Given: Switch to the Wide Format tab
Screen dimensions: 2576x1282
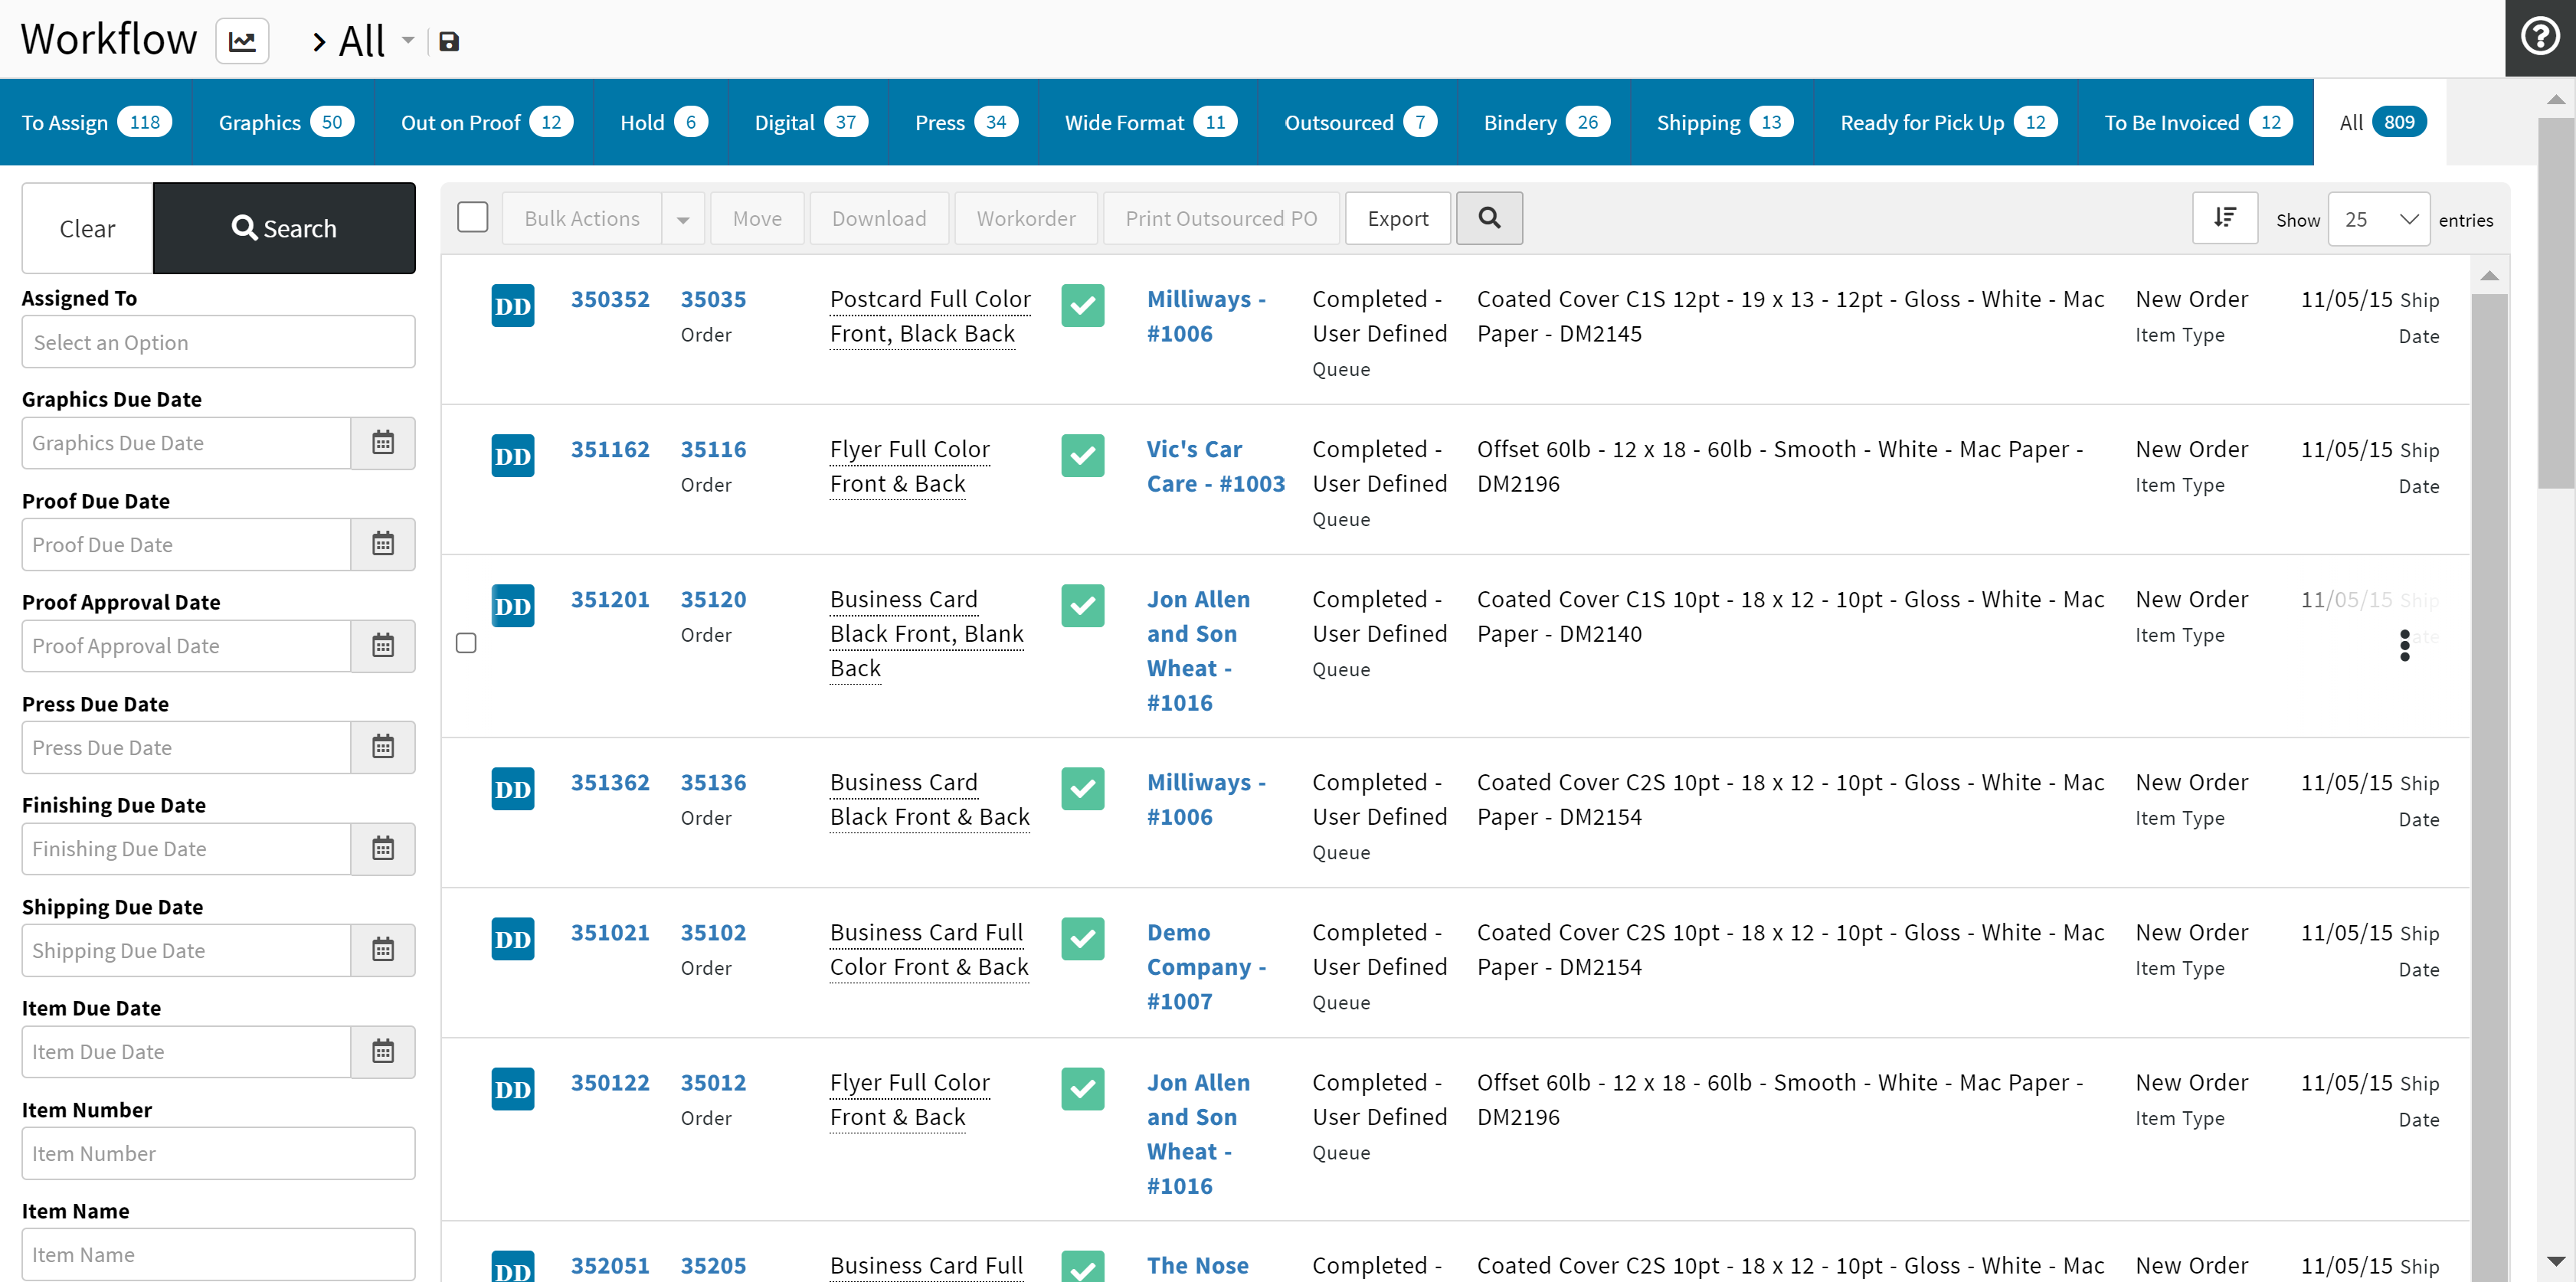Looking at the screenshot, I should 1149,122.
